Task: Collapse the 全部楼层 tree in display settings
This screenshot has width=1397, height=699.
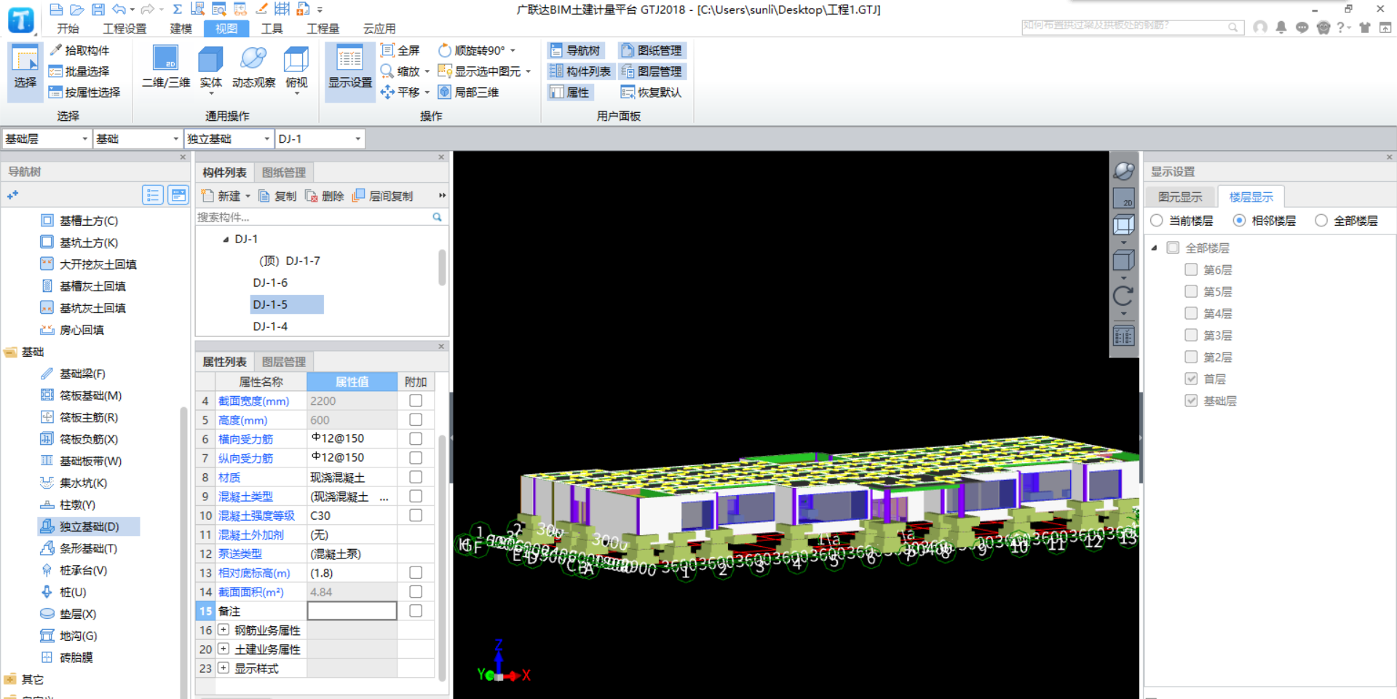Action: point(1155,248)
